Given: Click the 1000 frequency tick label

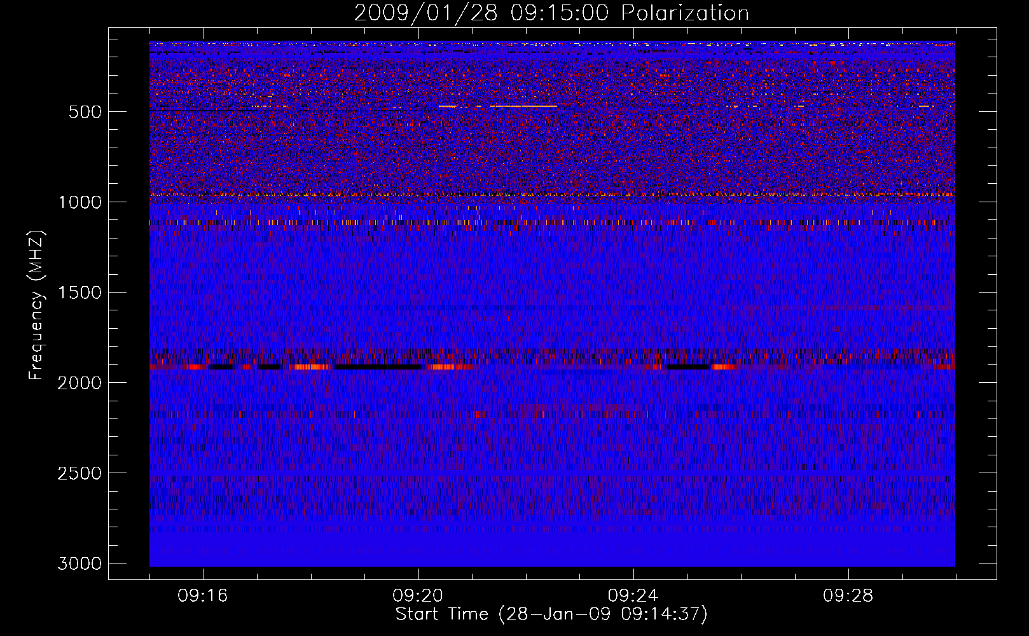Looking at the screenshot, I should [79, 202].
